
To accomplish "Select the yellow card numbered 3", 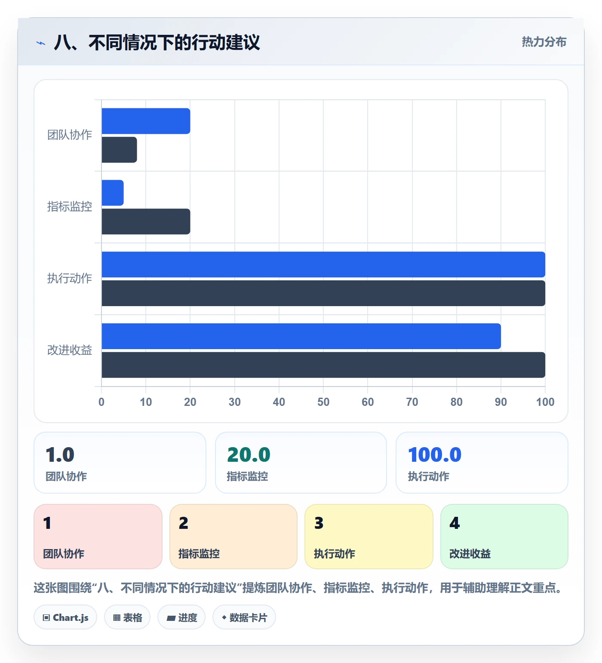I will (x=369, y=537).
